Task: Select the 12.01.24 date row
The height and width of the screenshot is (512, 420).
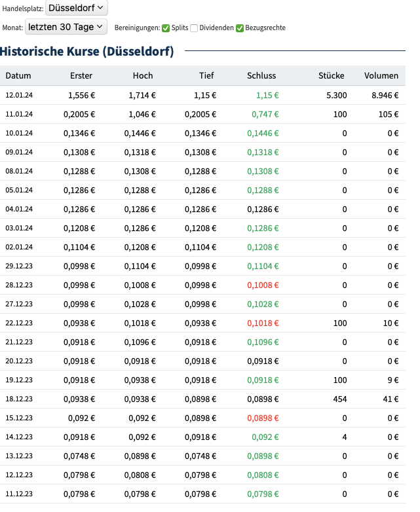Action: pos(19,95)
